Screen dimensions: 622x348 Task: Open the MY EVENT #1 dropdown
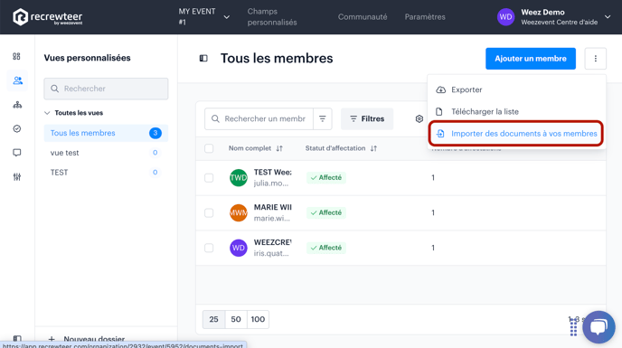pos(204,17)
